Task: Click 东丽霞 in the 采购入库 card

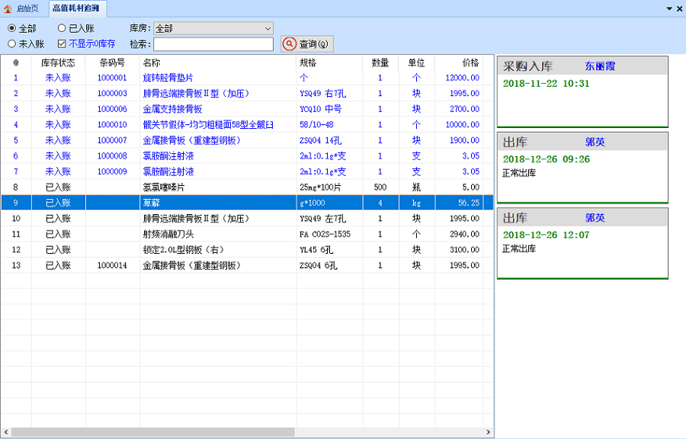Action: 600,66
